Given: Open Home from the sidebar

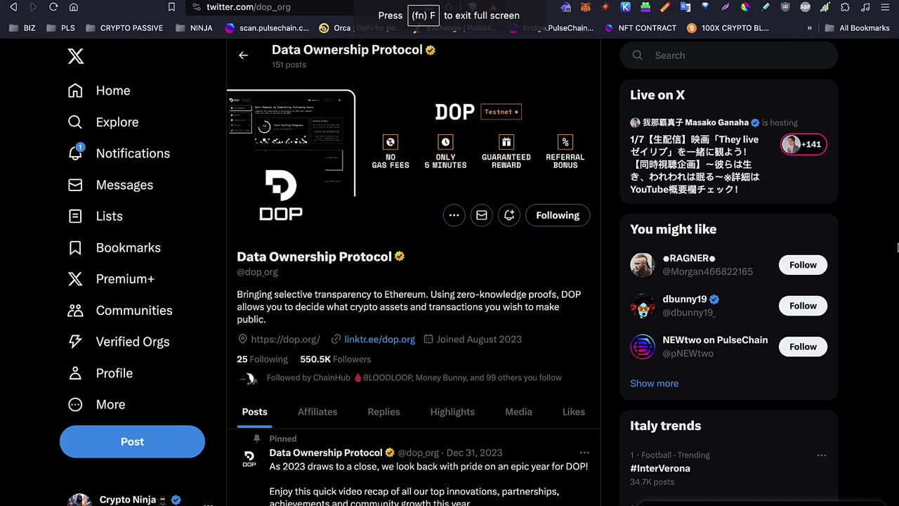Looking at the screenshot, I should click(99, 91).
